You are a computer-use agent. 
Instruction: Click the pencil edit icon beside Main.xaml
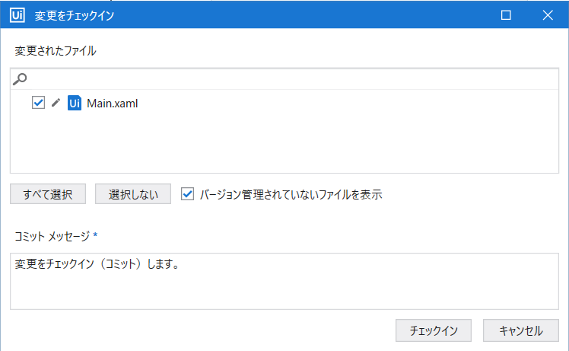pyautogui.click(x=56, y=103)
